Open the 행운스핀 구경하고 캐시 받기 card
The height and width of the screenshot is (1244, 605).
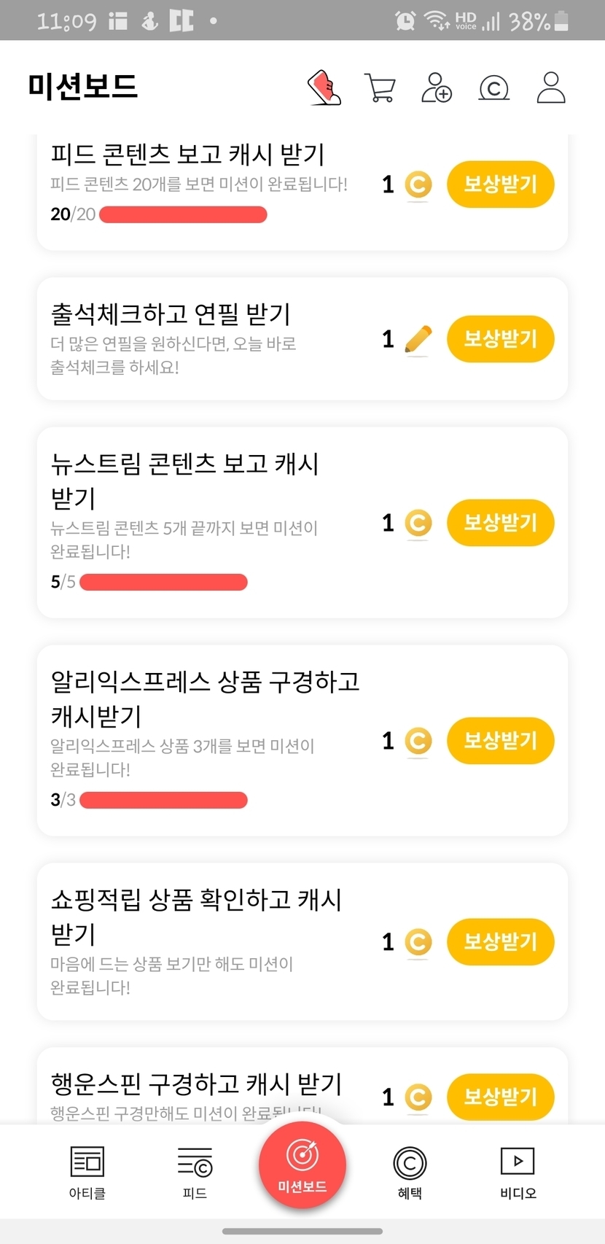[197, 1085]
